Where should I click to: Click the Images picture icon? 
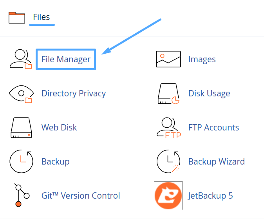click(x=168, y=59)
